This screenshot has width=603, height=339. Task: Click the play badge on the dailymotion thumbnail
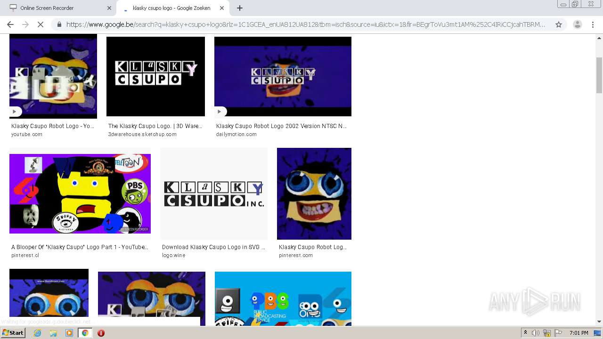click(x=220, y=112)
